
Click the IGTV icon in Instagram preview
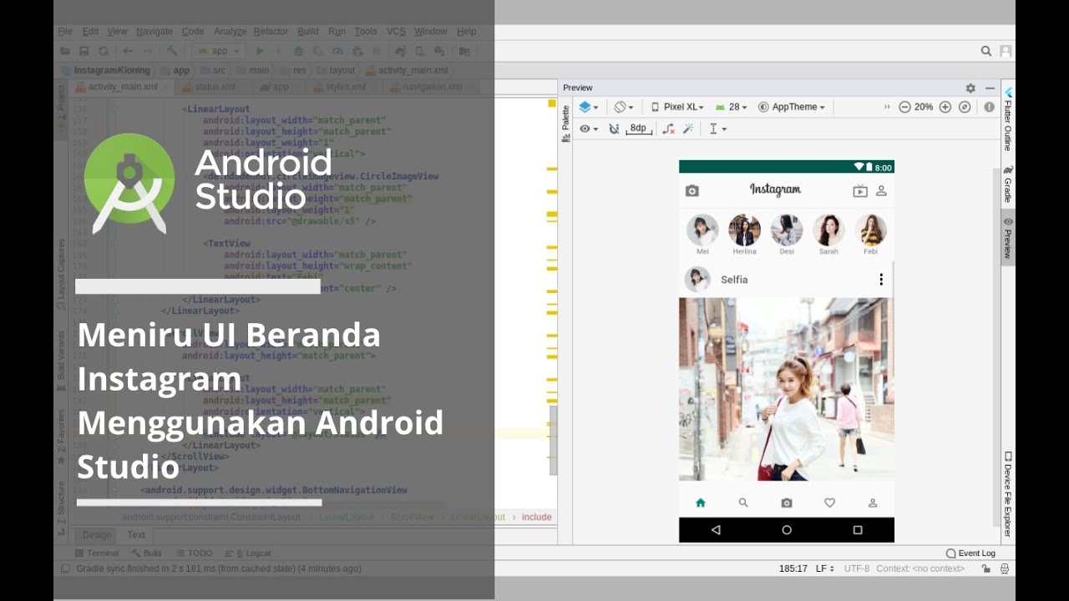(860, 191)
